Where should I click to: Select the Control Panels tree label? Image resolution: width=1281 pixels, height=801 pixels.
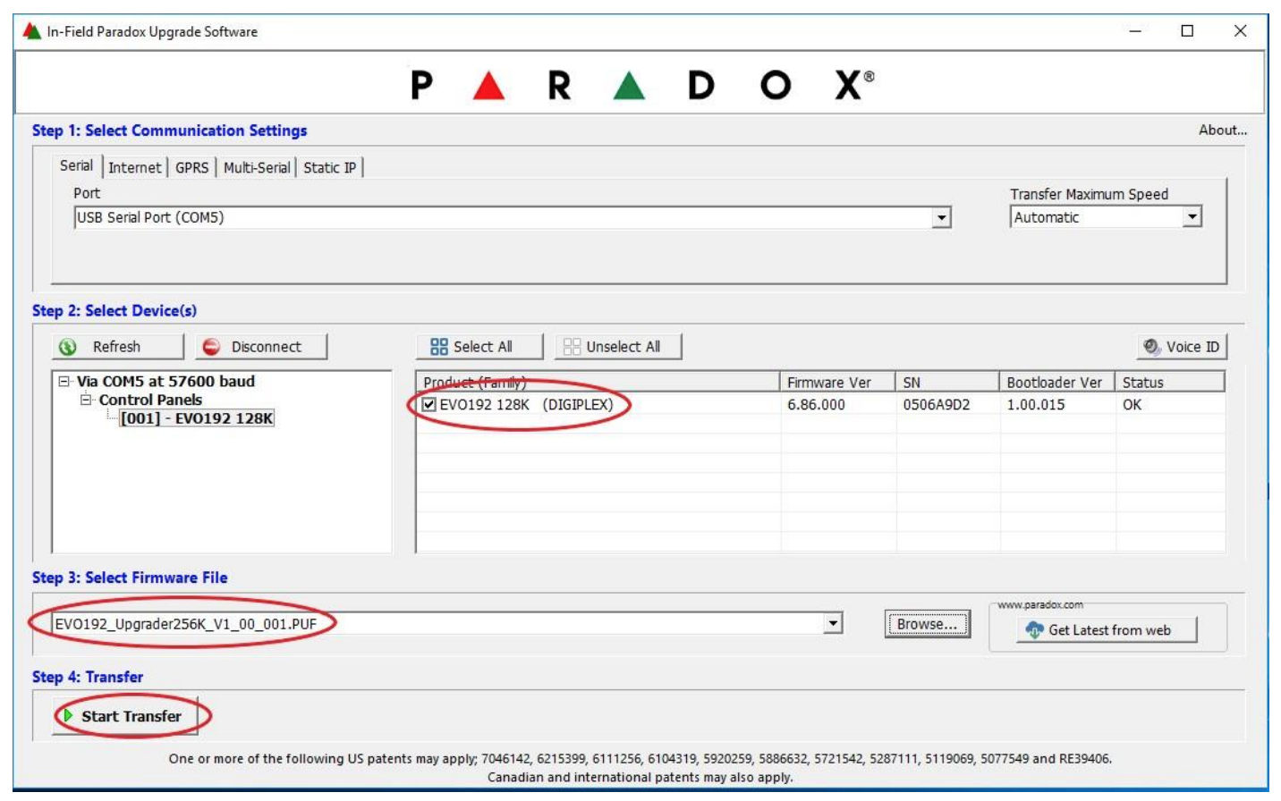(150, 400)
